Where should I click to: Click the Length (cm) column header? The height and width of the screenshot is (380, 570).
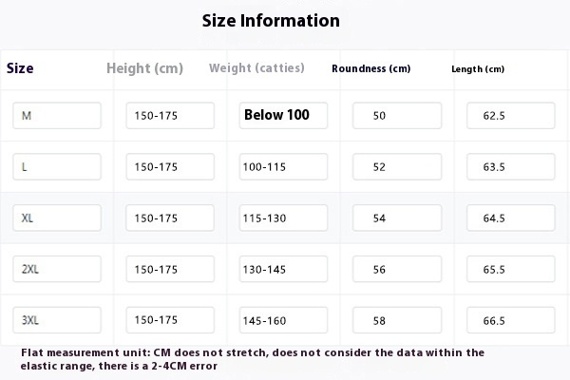pos(478,69)
